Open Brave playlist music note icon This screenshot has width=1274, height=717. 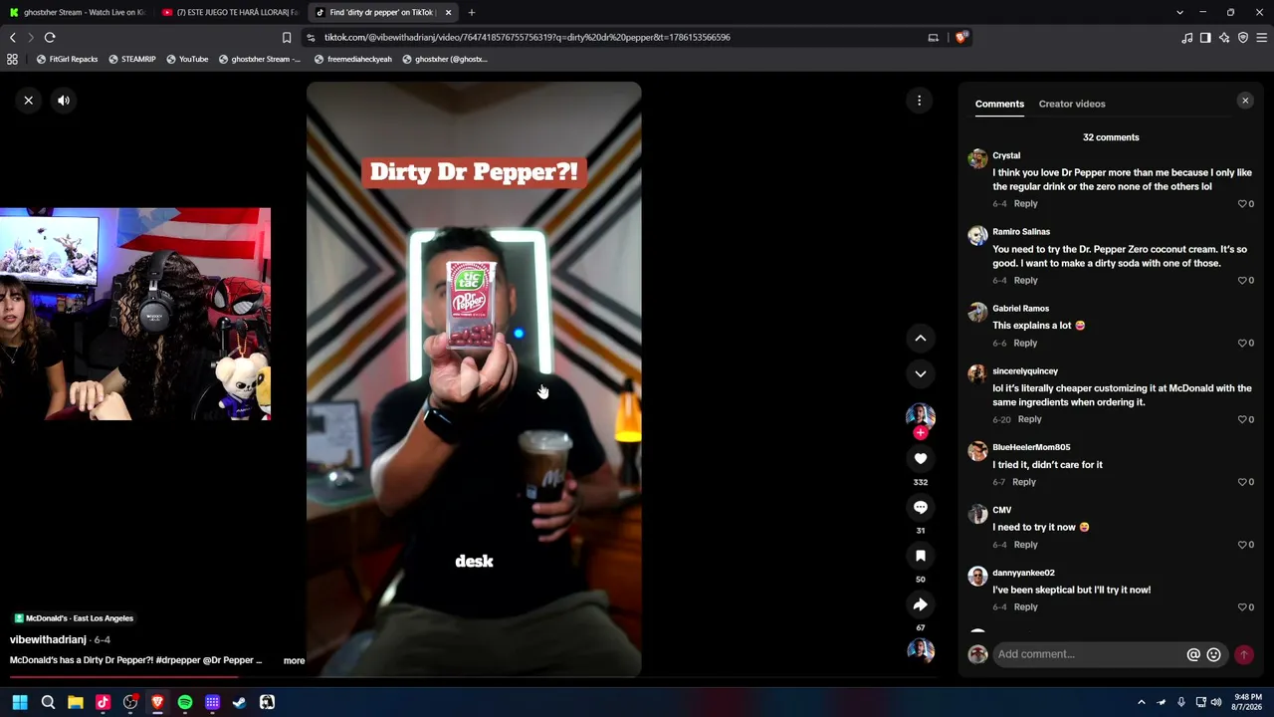tap(1187, 38)
